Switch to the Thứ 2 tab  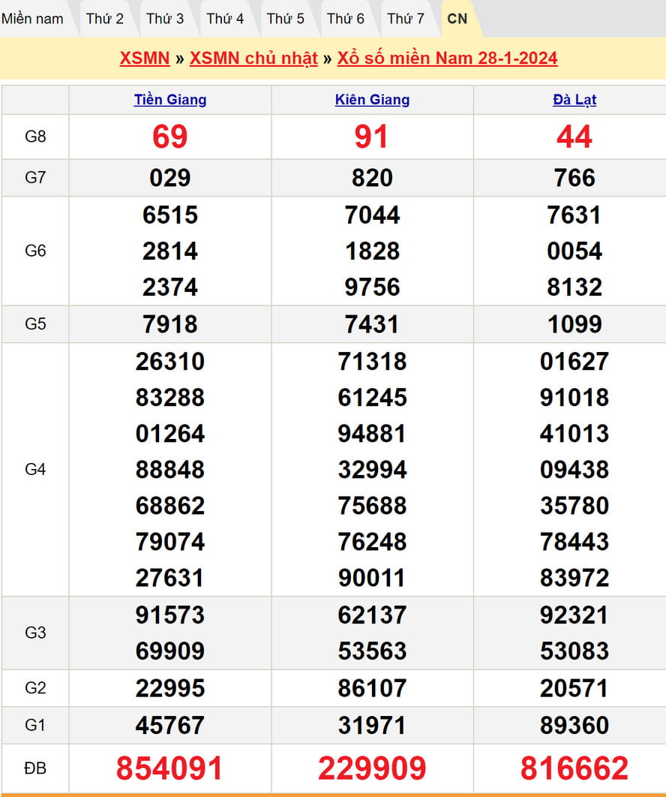click(x=104, y=19)
